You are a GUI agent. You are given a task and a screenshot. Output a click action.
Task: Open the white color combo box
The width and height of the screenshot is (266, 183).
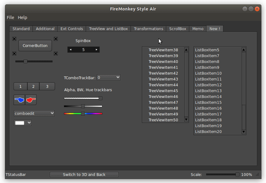[x=23, y=123]
